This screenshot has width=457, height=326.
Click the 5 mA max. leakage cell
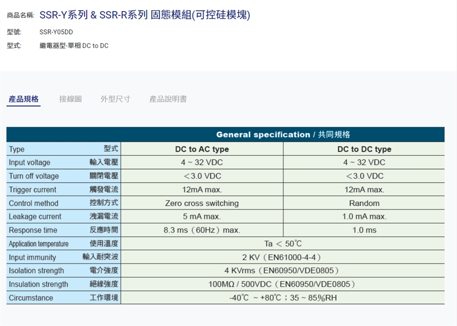(202, 216)
